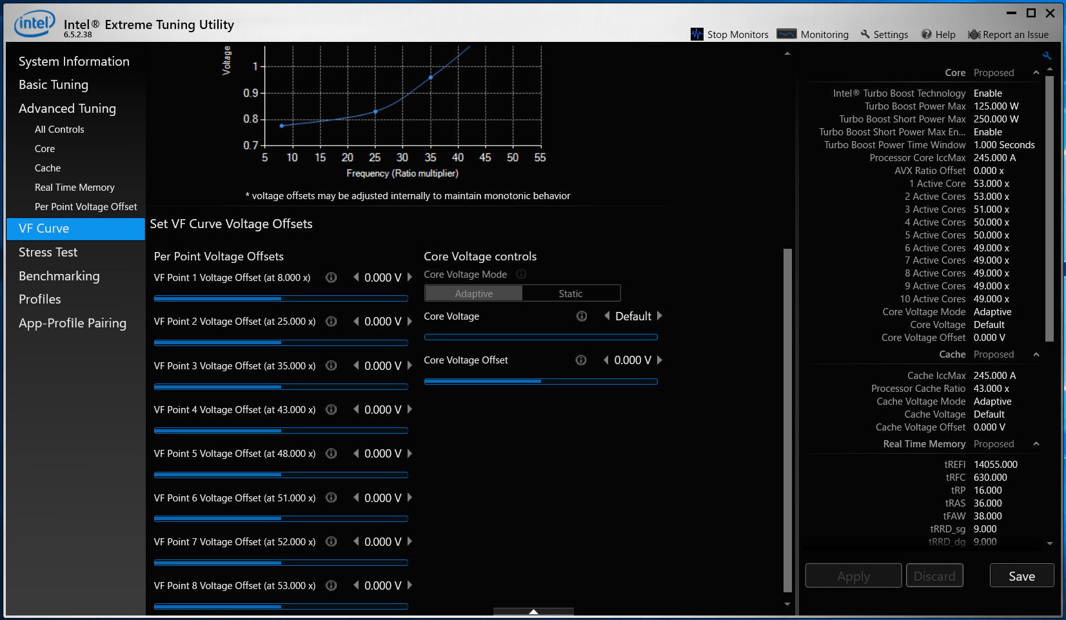1066x620 pixels.
Task: Click the Core Voltage Offset slider
Action: coord(540,382)
